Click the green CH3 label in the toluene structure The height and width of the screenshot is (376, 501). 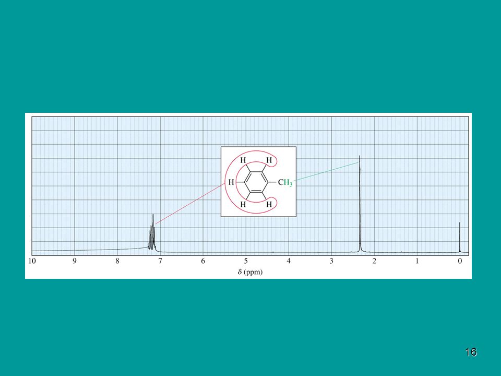click(x=285, y=183)
